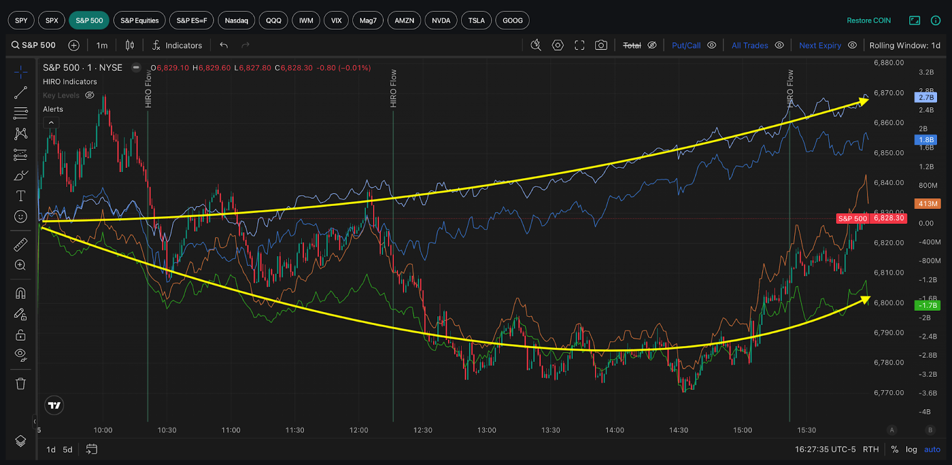The image size is (952, 465).
Task: Toggle the Key Levels eye icon
Action: 90,95
